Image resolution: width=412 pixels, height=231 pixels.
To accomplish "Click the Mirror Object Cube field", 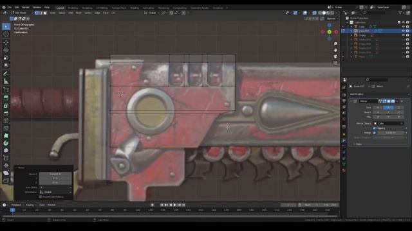I will coord(389,123).
